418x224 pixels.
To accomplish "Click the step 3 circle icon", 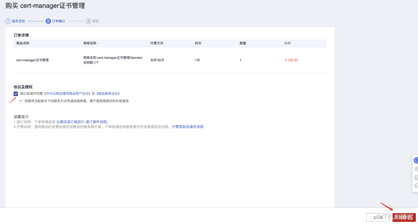I will (x=88, y=21).
